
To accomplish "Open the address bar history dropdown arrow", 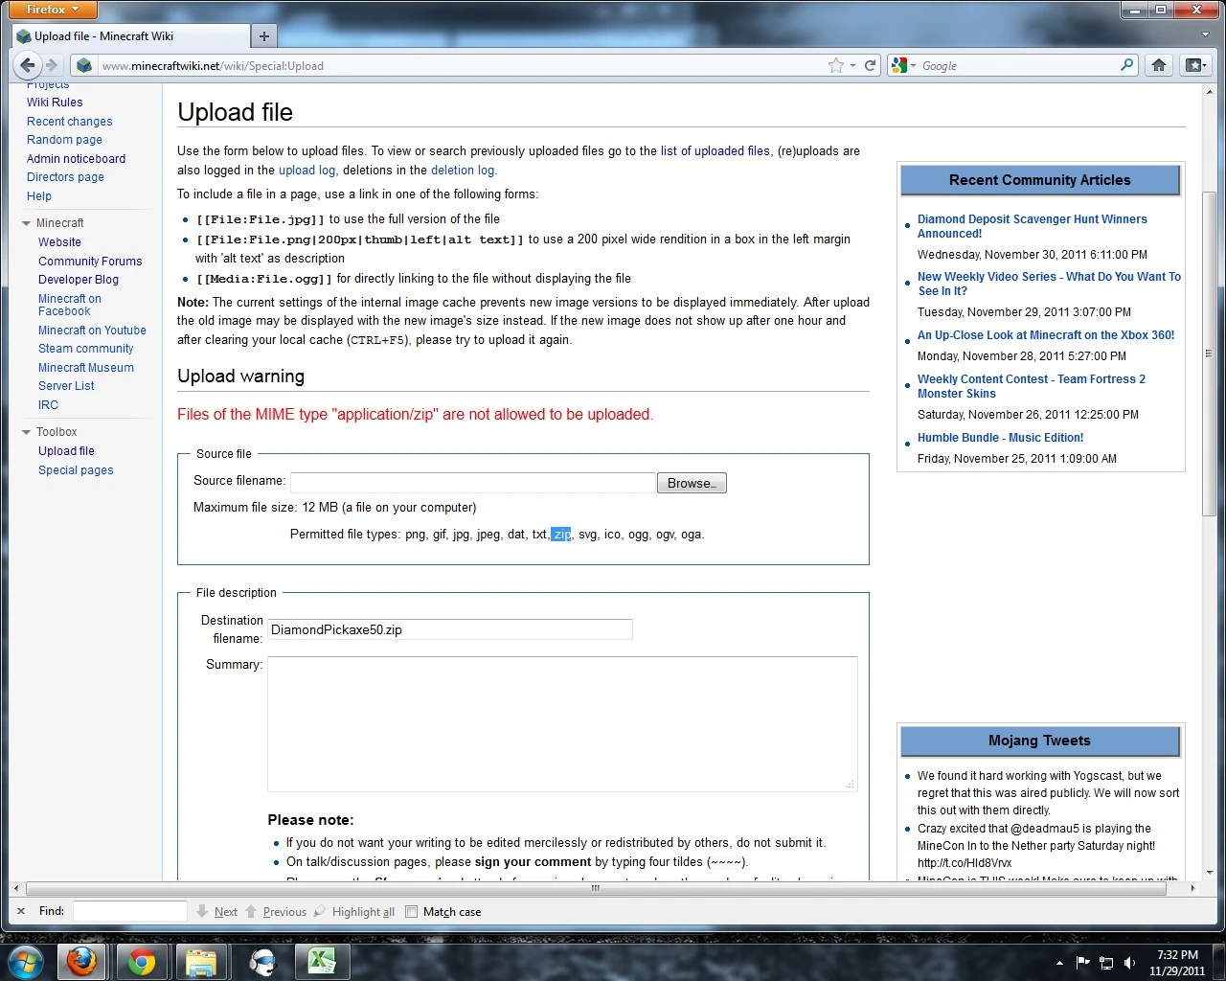I will pyautogui.click(x=852, y=65).
